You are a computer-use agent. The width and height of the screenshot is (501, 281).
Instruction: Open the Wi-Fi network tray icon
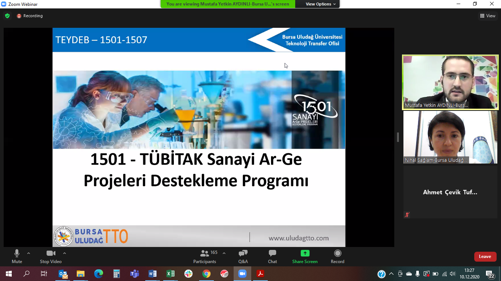444,274
